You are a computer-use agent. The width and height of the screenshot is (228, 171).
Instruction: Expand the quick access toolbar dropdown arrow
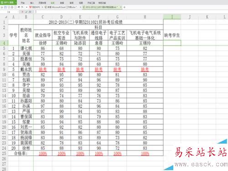(x=26, y=7)
